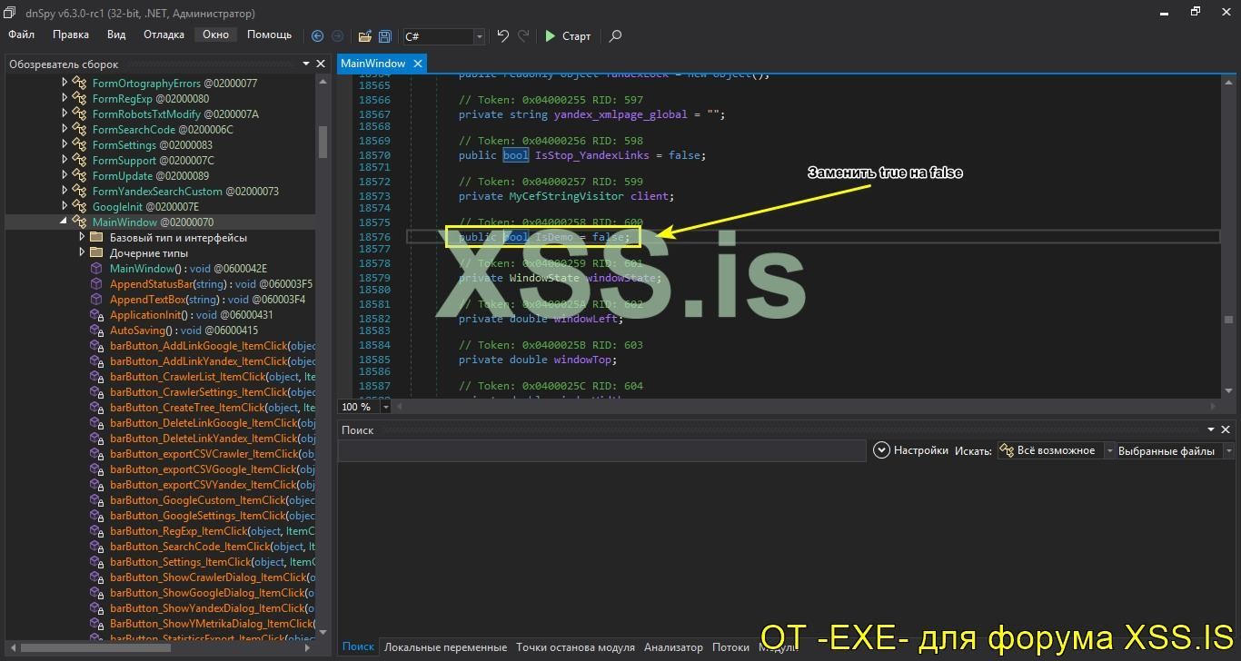The width and height of the screenshot is (1241, 661).
Task: Undo the last action via toolbar
Action: point(503,36)
